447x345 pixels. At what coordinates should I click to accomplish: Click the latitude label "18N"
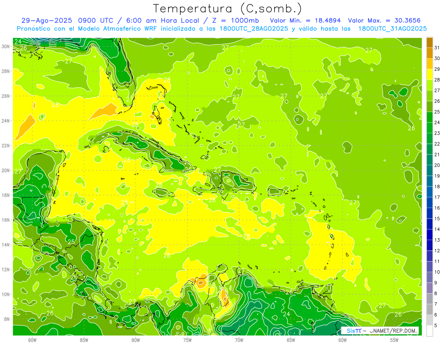click(6, 195)
